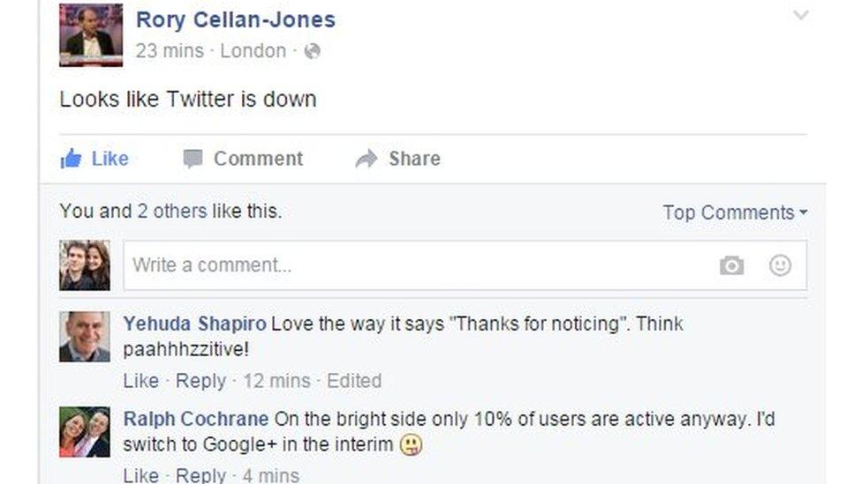Click Rory Cellan-Jones's profile picture
862x484 pixels.
point(91,35)
